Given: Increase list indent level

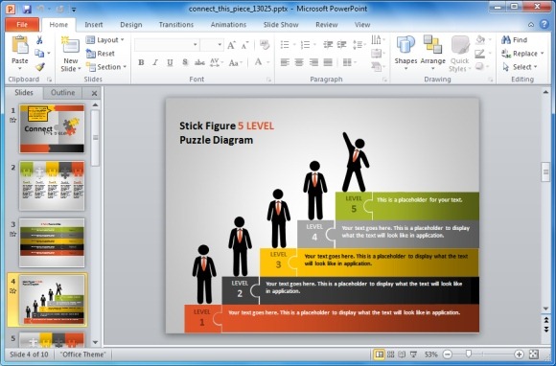Looking at the screenshot, I should click(341, 45).
